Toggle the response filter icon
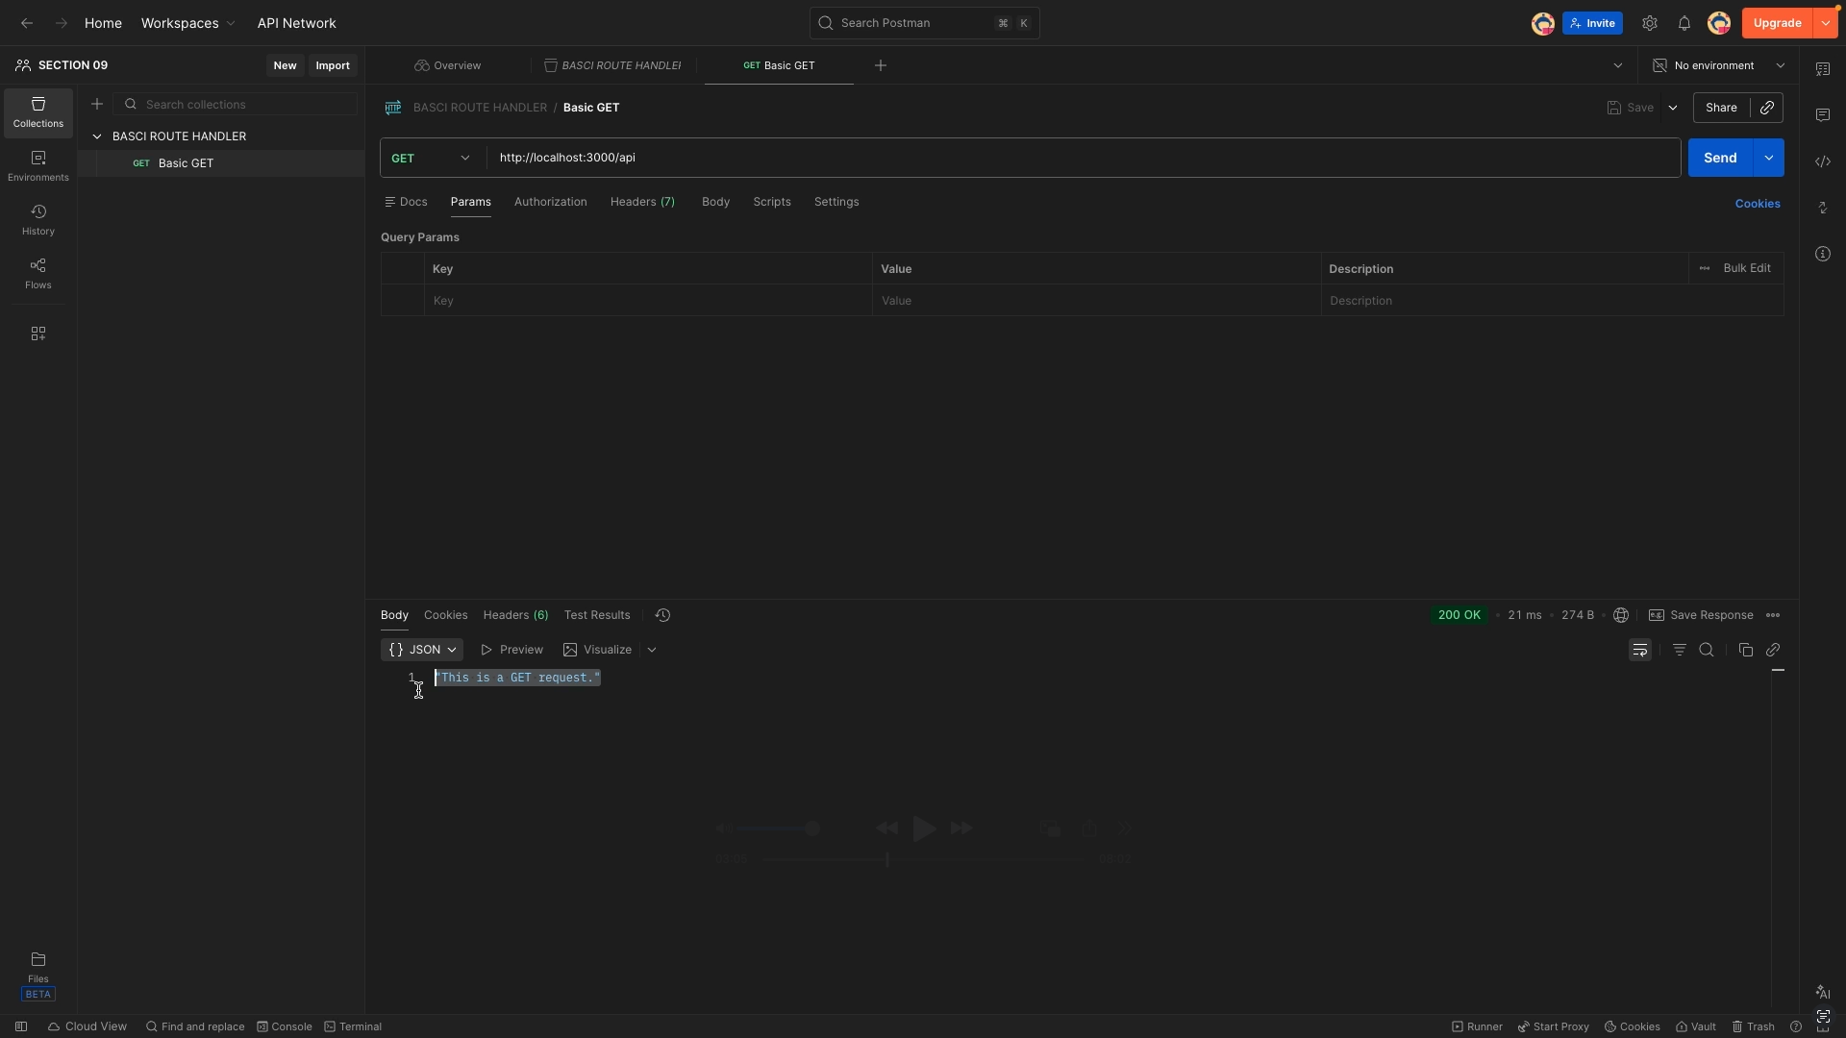 pyautogui.click(x=1680, y=650)
